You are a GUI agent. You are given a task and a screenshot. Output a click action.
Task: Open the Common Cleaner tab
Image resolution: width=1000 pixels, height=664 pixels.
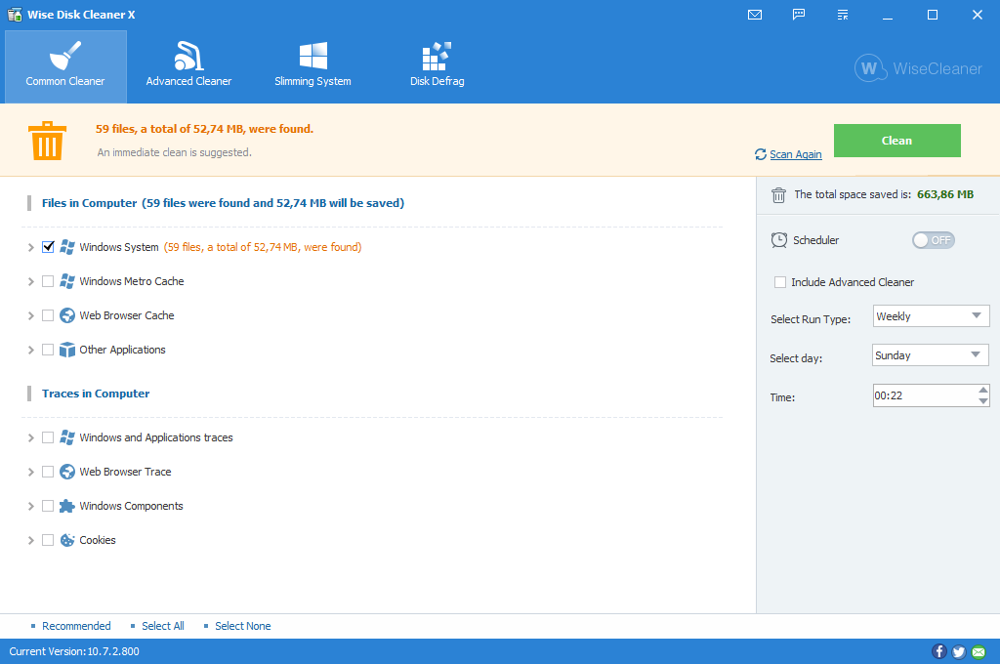(65, 66)
